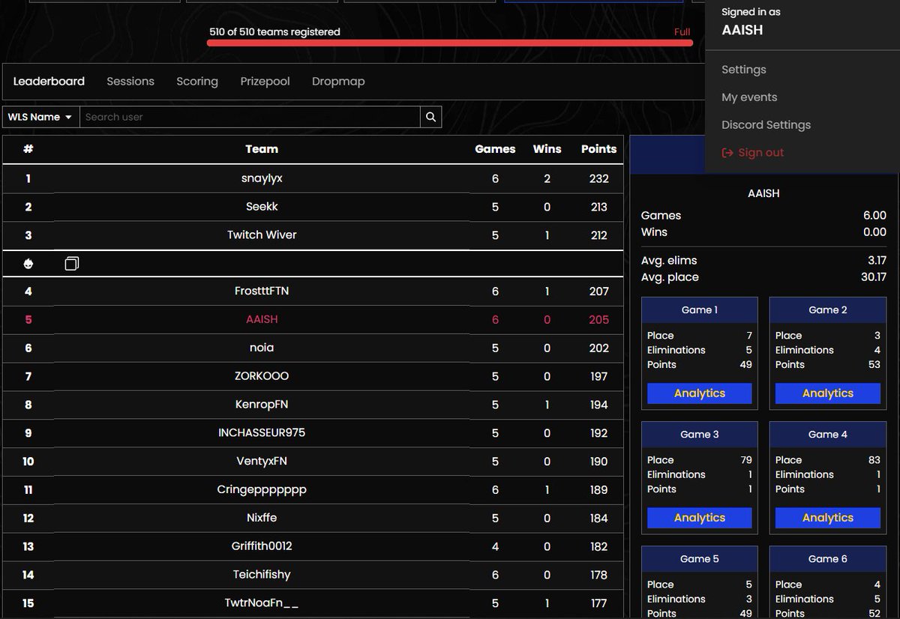Select team TwtrNoaFn__ row

point(313,603)
